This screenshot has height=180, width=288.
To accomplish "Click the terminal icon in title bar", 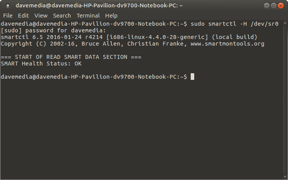I will point(8,6).
